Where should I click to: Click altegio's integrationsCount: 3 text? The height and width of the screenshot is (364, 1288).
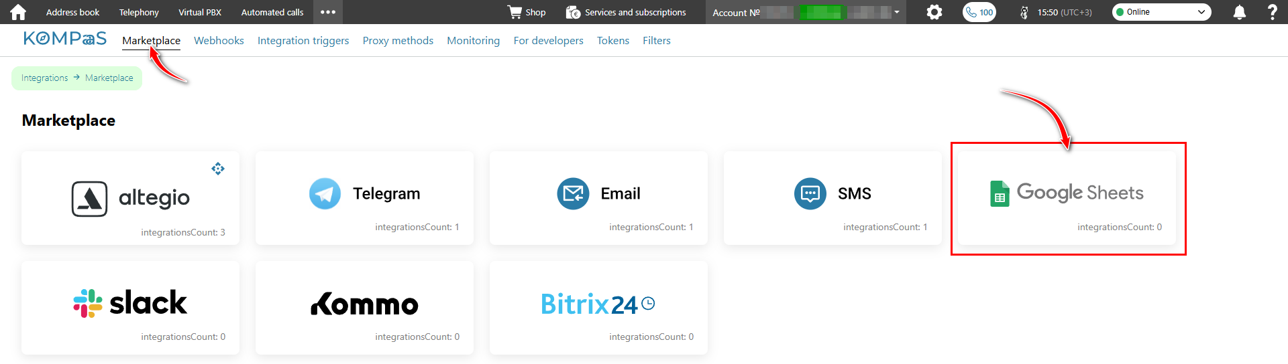click(x=183, y=232)
